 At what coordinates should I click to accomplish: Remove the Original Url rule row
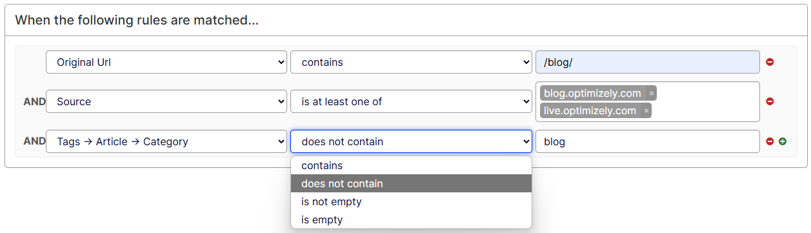click(x=770, y=63)
